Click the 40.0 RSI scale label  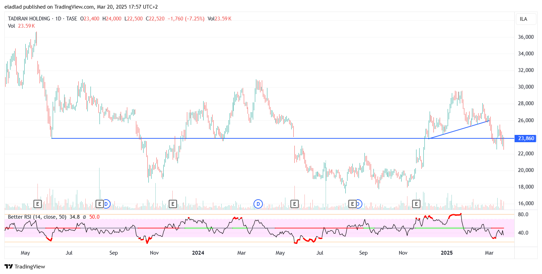pyautogui.click(x=523, y=233)
